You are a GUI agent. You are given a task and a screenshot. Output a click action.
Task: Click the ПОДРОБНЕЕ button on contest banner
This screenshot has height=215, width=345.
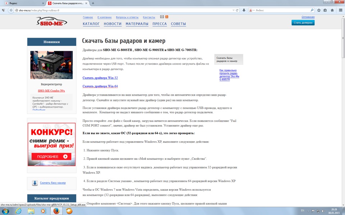(51, 157)
